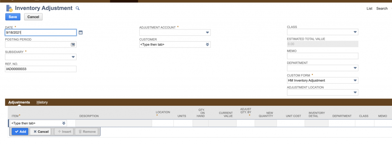392x144 pixels.
Task: Click the Unit Cost cell in row
Action: 291,123
